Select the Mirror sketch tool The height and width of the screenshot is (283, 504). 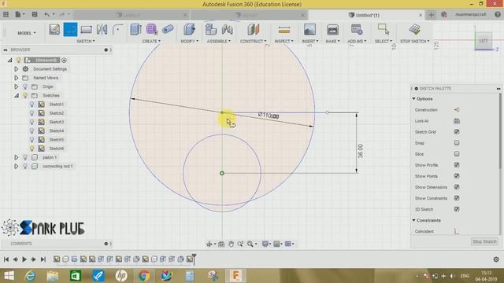(102, 30)
